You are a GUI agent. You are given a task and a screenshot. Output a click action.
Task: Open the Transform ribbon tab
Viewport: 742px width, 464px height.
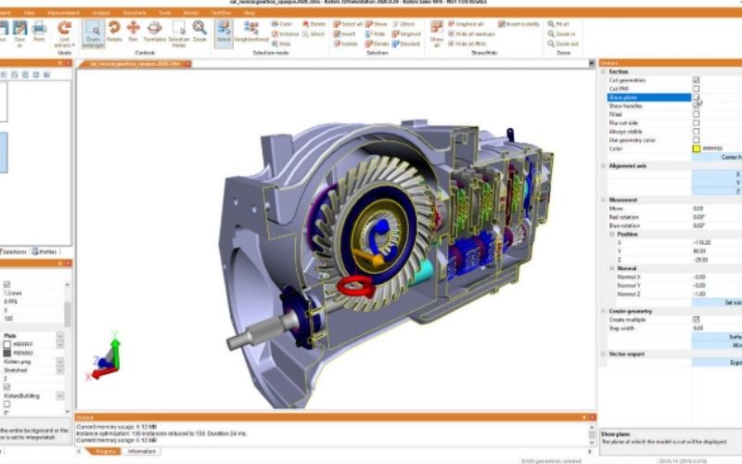tap(134, 13)
